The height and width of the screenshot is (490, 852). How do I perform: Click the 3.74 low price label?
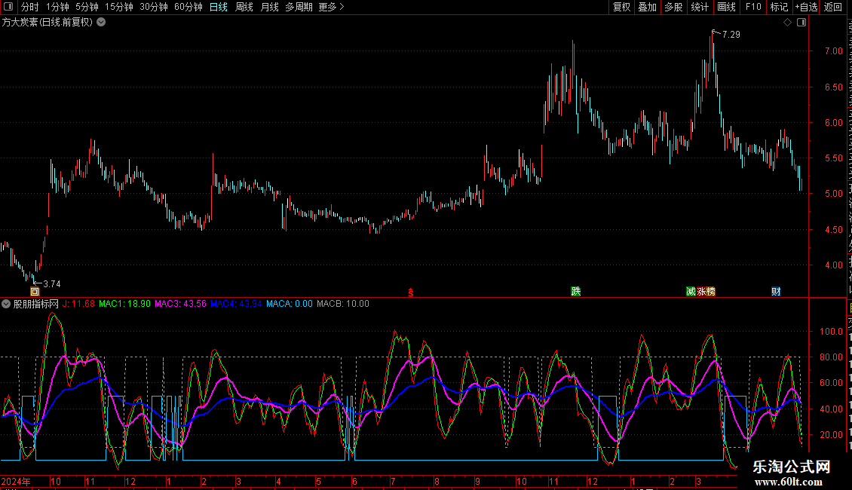pos(51,284)
